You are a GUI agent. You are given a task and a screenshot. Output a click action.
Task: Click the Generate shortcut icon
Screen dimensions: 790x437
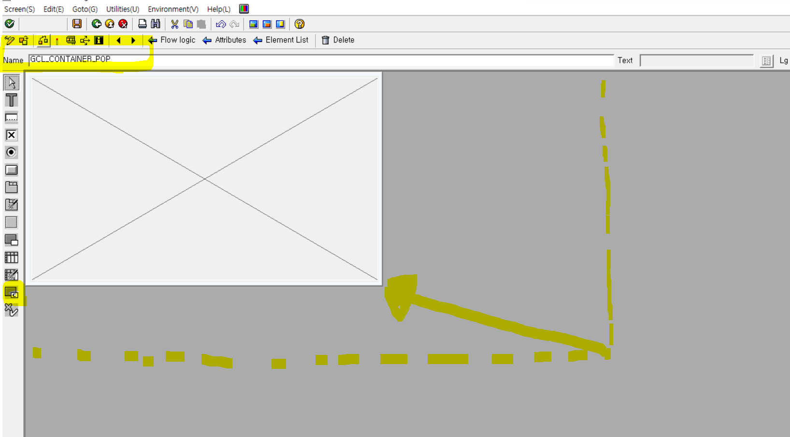pyautogui.click(x=267, y=24)
